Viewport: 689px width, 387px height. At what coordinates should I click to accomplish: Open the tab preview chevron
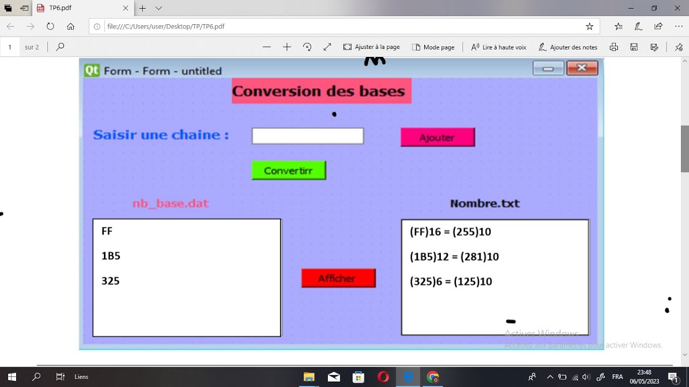pos(159,8)
